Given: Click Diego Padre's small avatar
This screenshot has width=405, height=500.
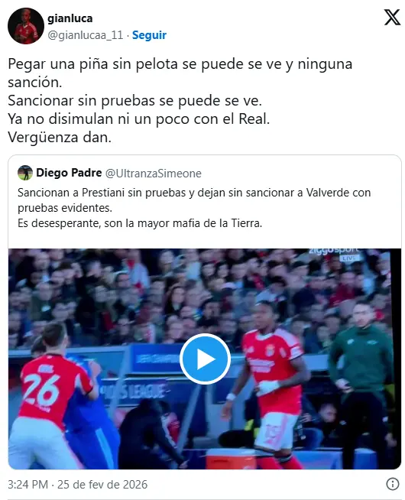Looking at the screenshot, I should (25, 173).
